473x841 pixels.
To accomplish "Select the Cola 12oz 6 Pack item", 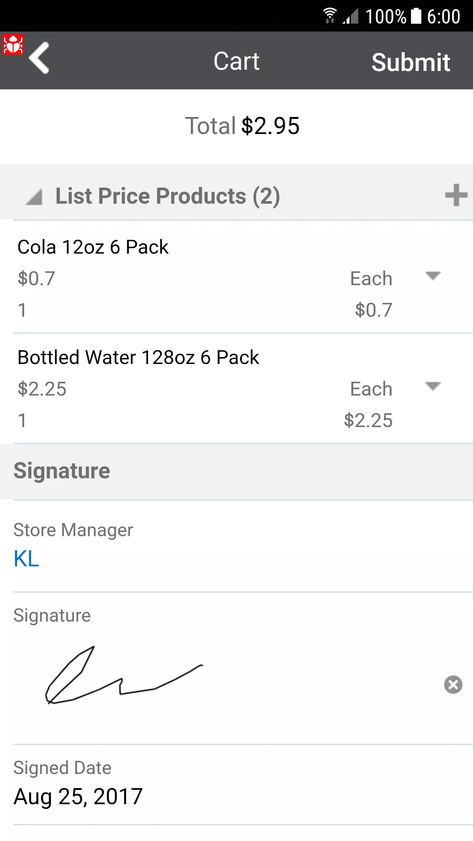I will (93, 247).
